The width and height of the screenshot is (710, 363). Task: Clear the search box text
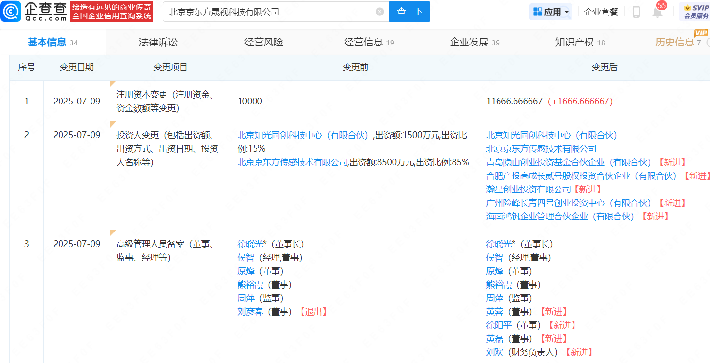379,12
